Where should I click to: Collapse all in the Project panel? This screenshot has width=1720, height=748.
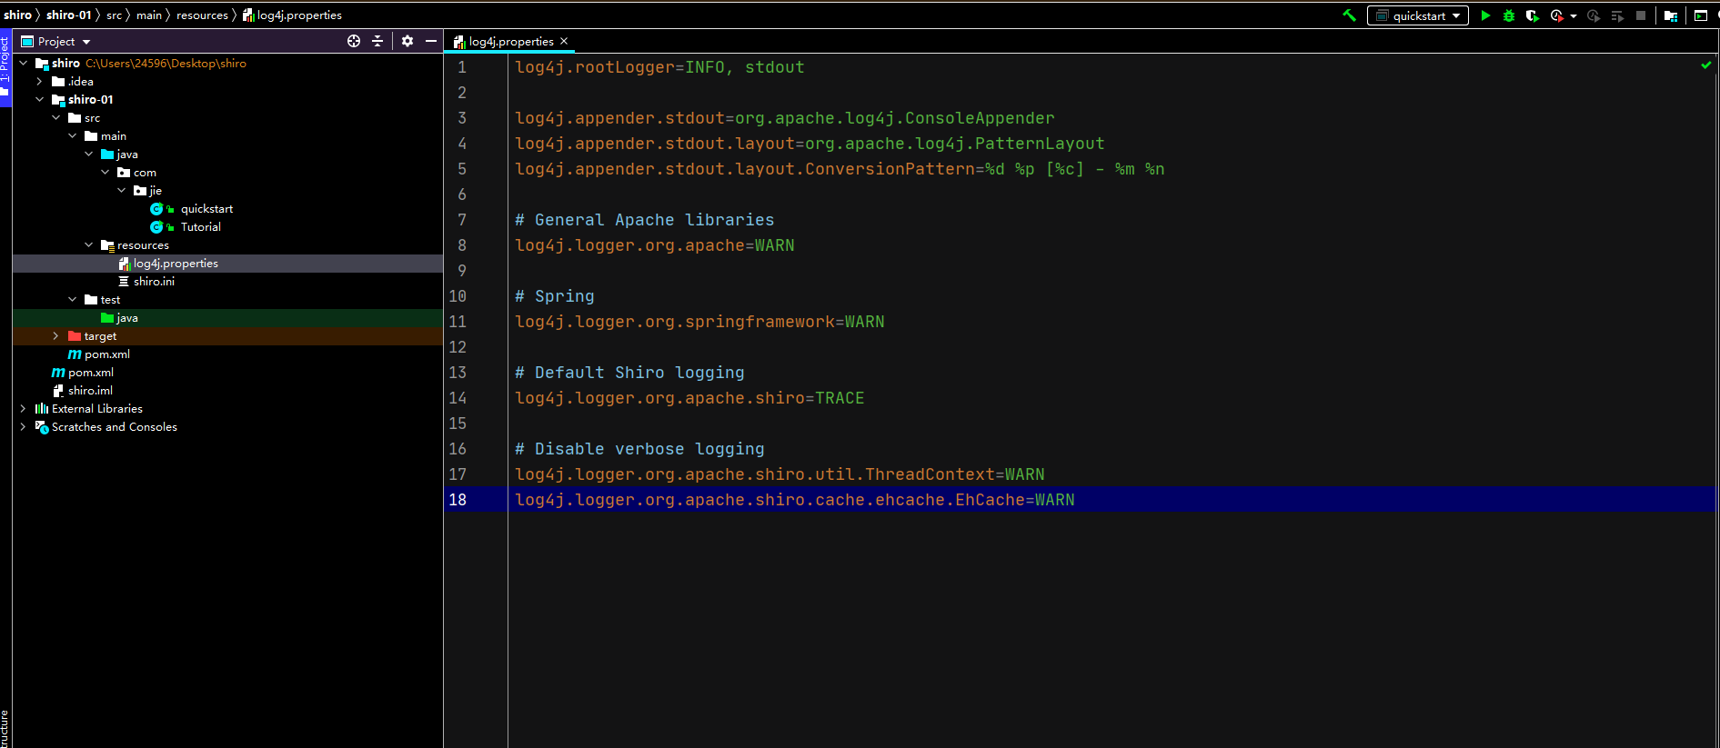point(377,41)
